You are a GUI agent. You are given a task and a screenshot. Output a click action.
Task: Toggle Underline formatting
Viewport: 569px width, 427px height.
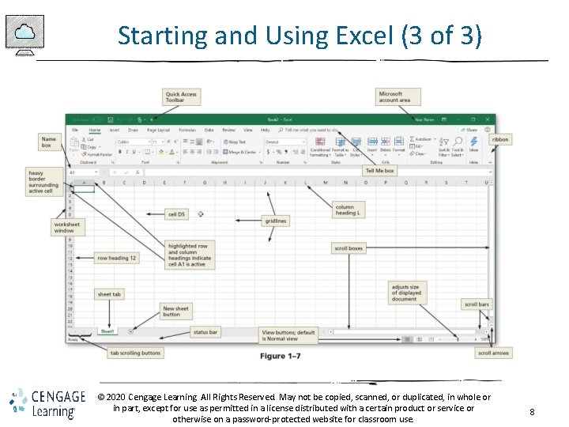pyautogui.click(x=134, y=152)
